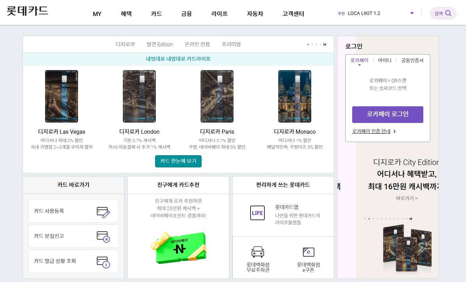Click the Naver Pay green gift ticket
This screenshot has height=282, width=466.
click(178, 247)
